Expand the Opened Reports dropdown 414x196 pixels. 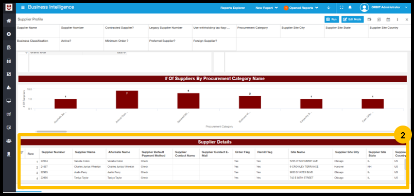tap(301, 8)
